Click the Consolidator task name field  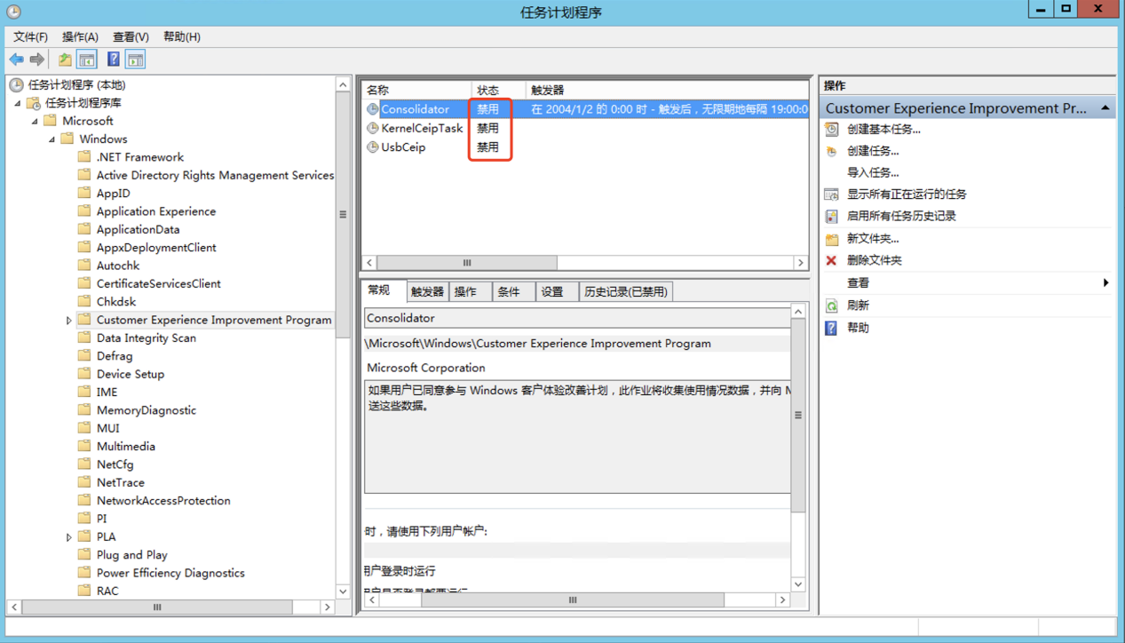click(x=576, y=318)
